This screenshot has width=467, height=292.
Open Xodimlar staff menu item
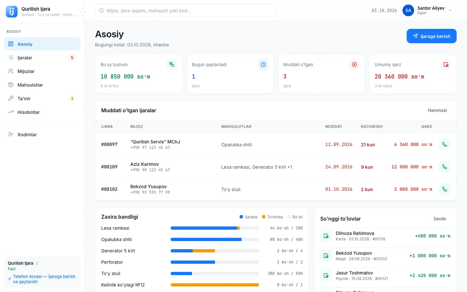tap(42, 135)
